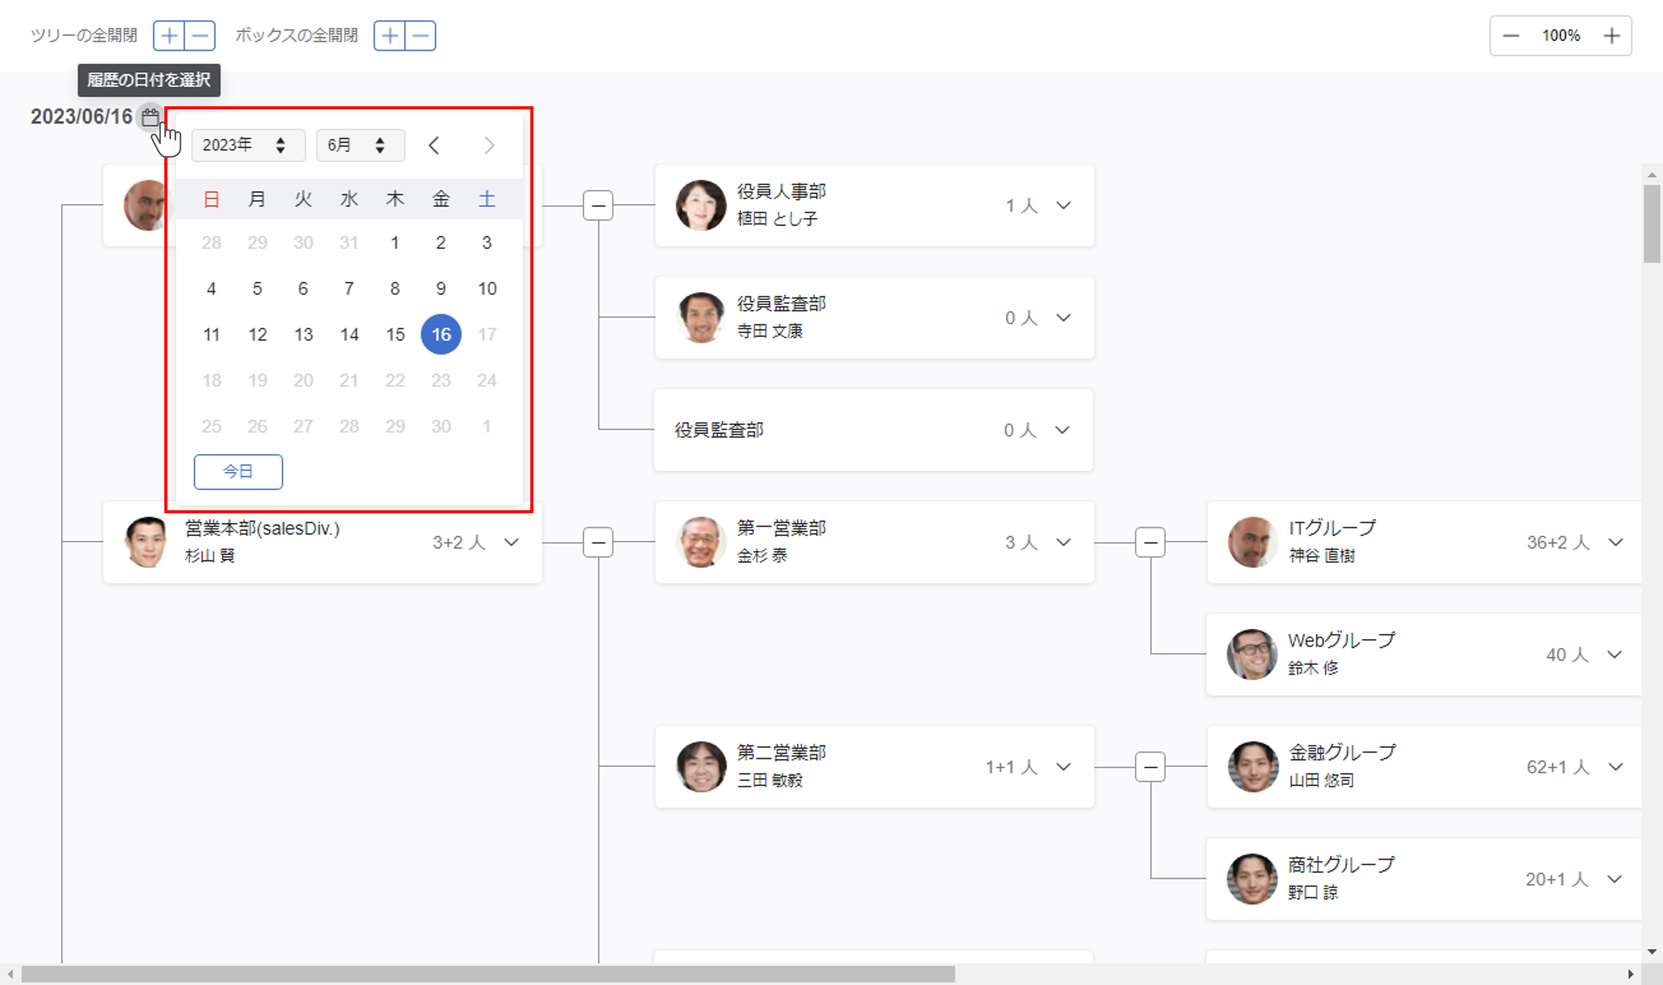Viewport: 1663px width, 985px height.
Task: Close all boxes with the minus button
Action: 421,35
